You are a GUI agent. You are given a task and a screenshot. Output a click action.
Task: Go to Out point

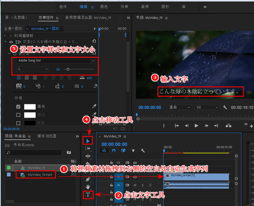pyautogui.click(x=216, y=125)
